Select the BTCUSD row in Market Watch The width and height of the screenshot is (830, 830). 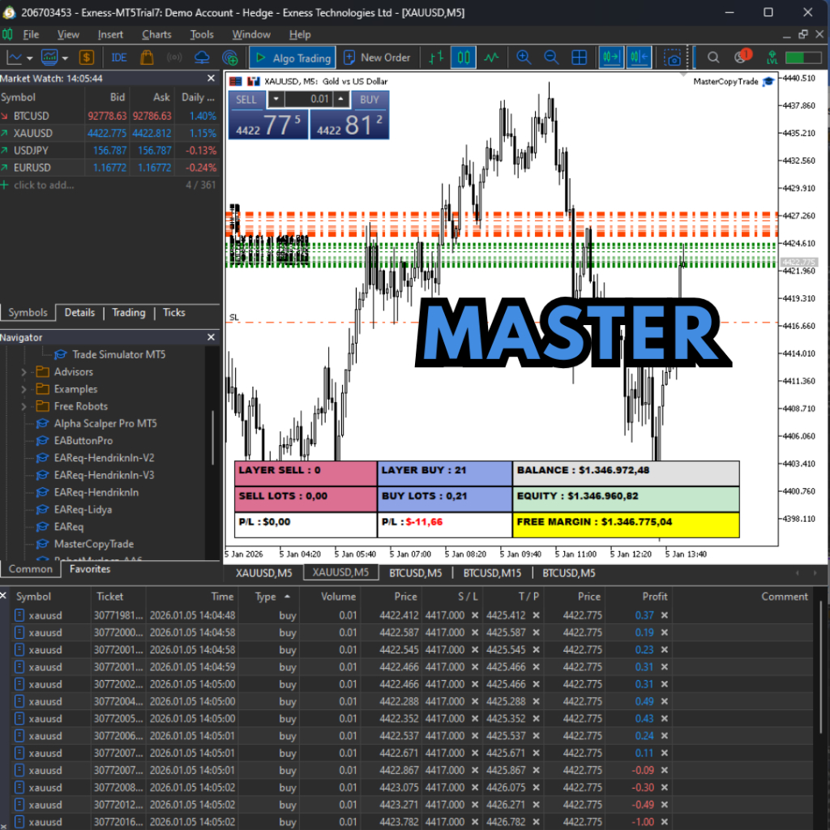pyautogui.click(x=109, y=116)
